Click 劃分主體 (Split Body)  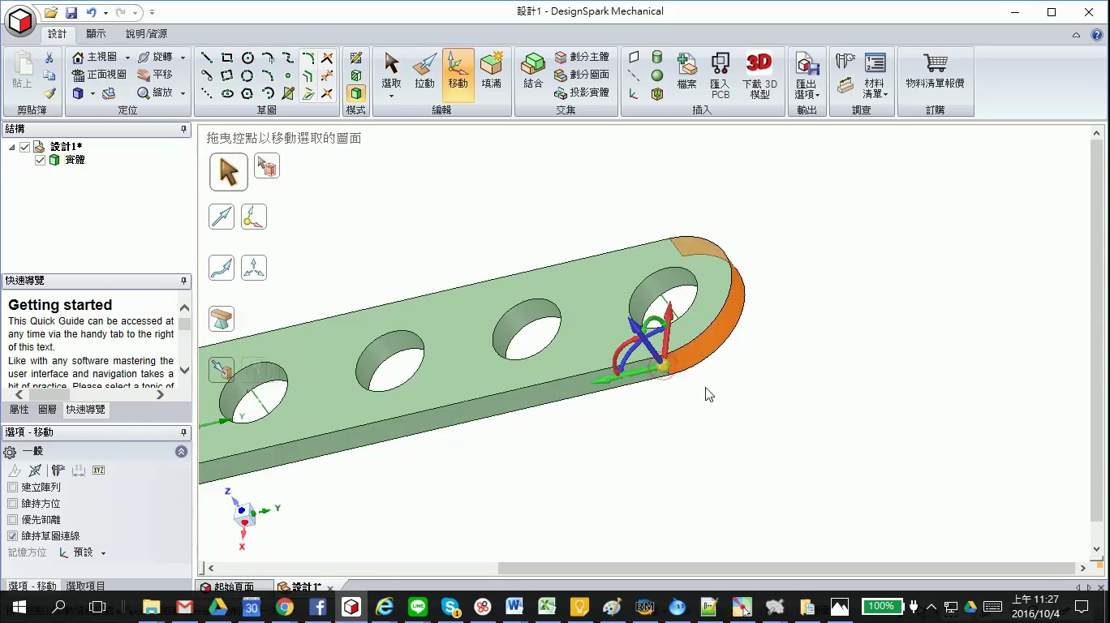582,57
